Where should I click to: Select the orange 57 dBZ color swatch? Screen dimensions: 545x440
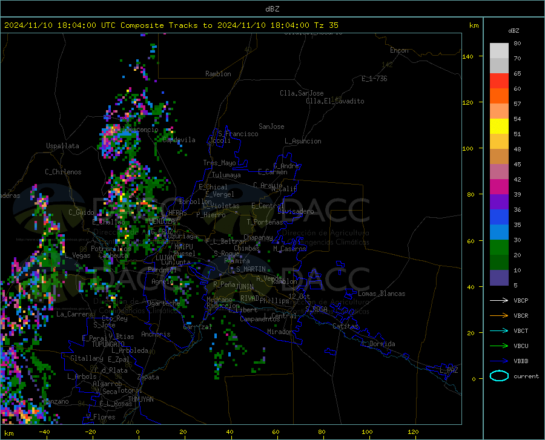[499, 96]
